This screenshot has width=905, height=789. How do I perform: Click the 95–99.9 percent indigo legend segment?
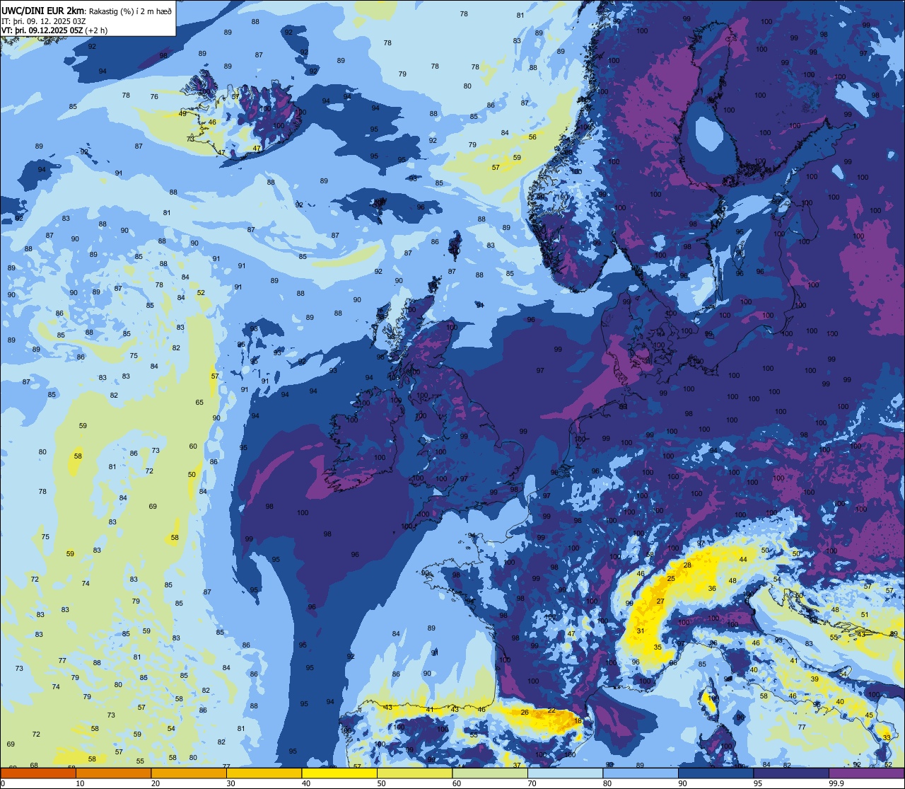point(791,773)
